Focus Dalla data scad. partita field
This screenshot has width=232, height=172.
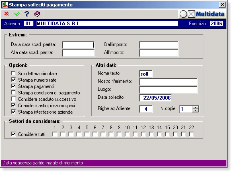[78, 45]
